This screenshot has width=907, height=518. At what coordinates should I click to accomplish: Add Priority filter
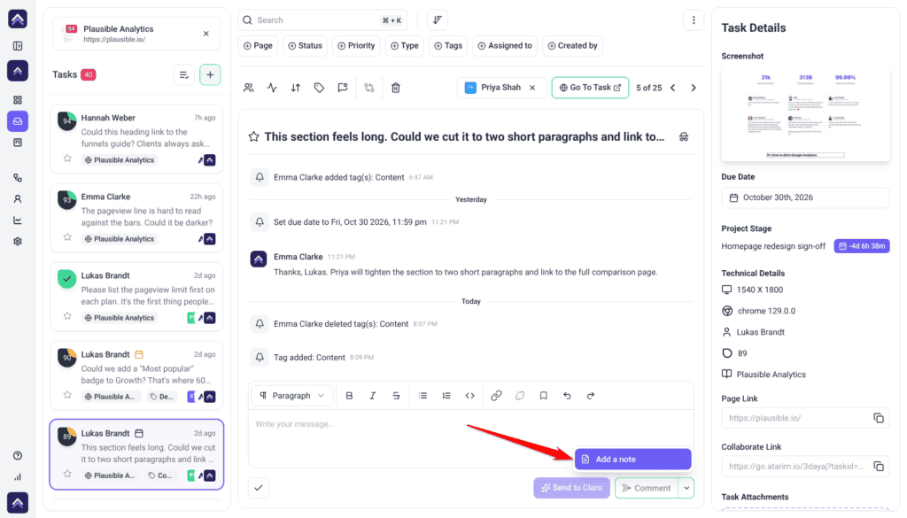pos(356,46)
